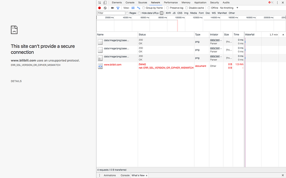Open the No throttling dropdown
Screen dimensions: 286x178
pos(229,8)
